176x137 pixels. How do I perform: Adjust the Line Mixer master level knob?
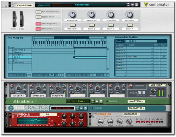[x=153, y=91]
